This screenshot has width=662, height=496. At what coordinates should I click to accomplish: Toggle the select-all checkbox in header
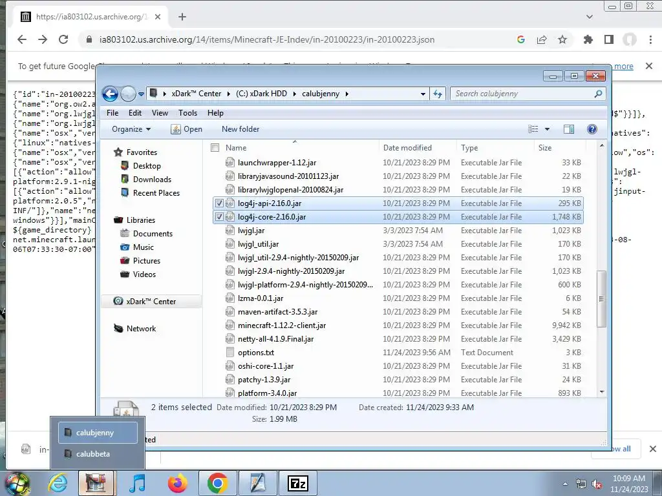(215, 148)
